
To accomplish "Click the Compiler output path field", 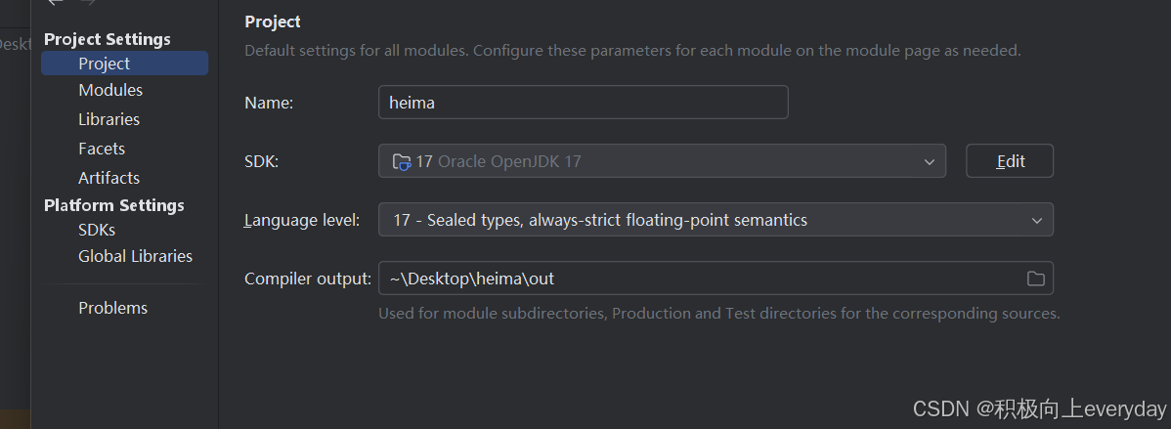I will 699,279.
